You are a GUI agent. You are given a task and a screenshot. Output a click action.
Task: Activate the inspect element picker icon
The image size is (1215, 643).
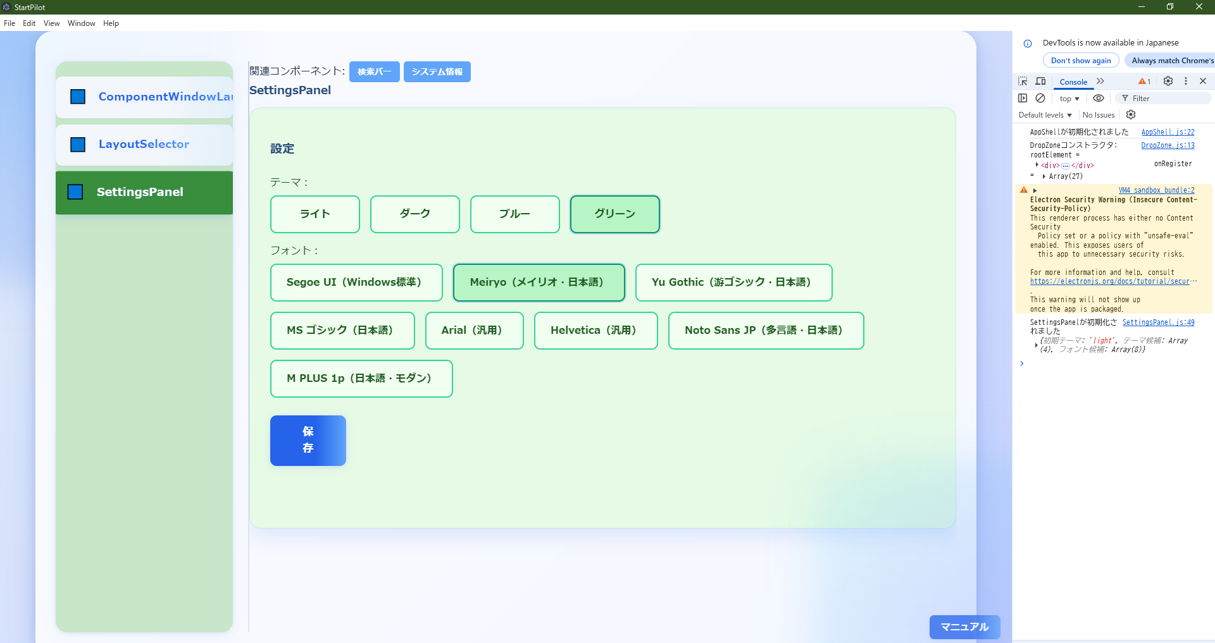tap(1023, 82)
